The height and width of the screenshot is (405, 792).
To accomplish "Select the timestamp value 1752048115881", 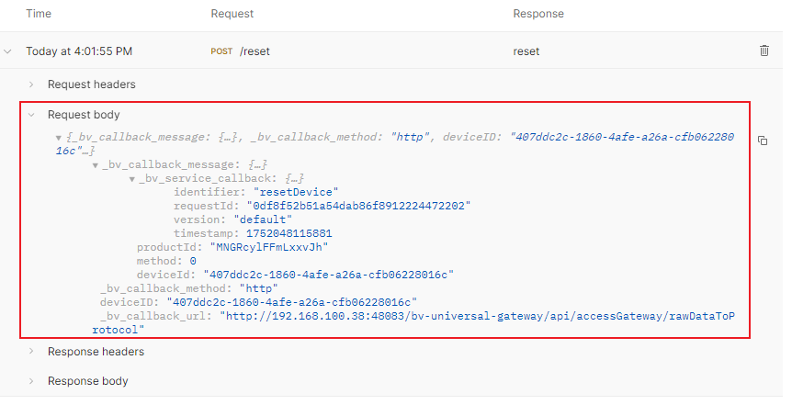I will 289,233.
